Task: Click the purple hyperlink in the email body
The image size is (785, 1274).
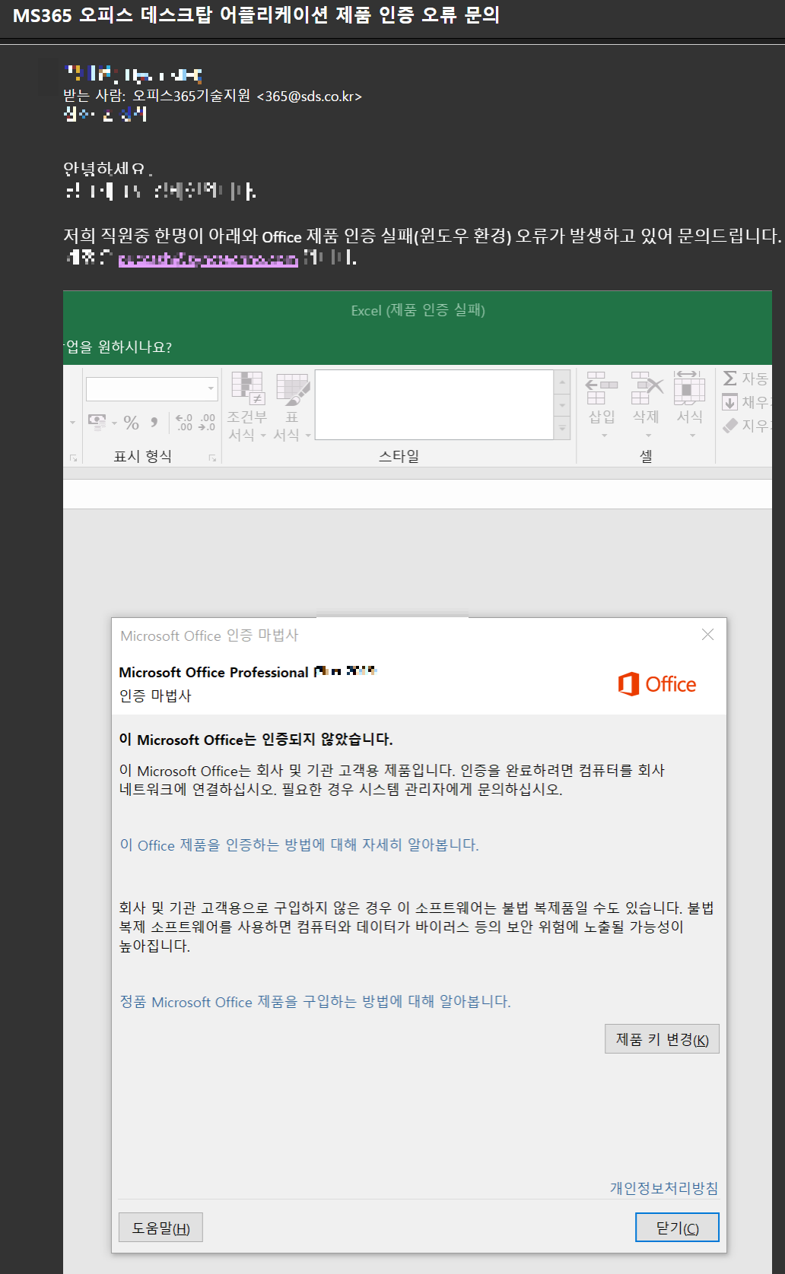Action: (208, 260)
